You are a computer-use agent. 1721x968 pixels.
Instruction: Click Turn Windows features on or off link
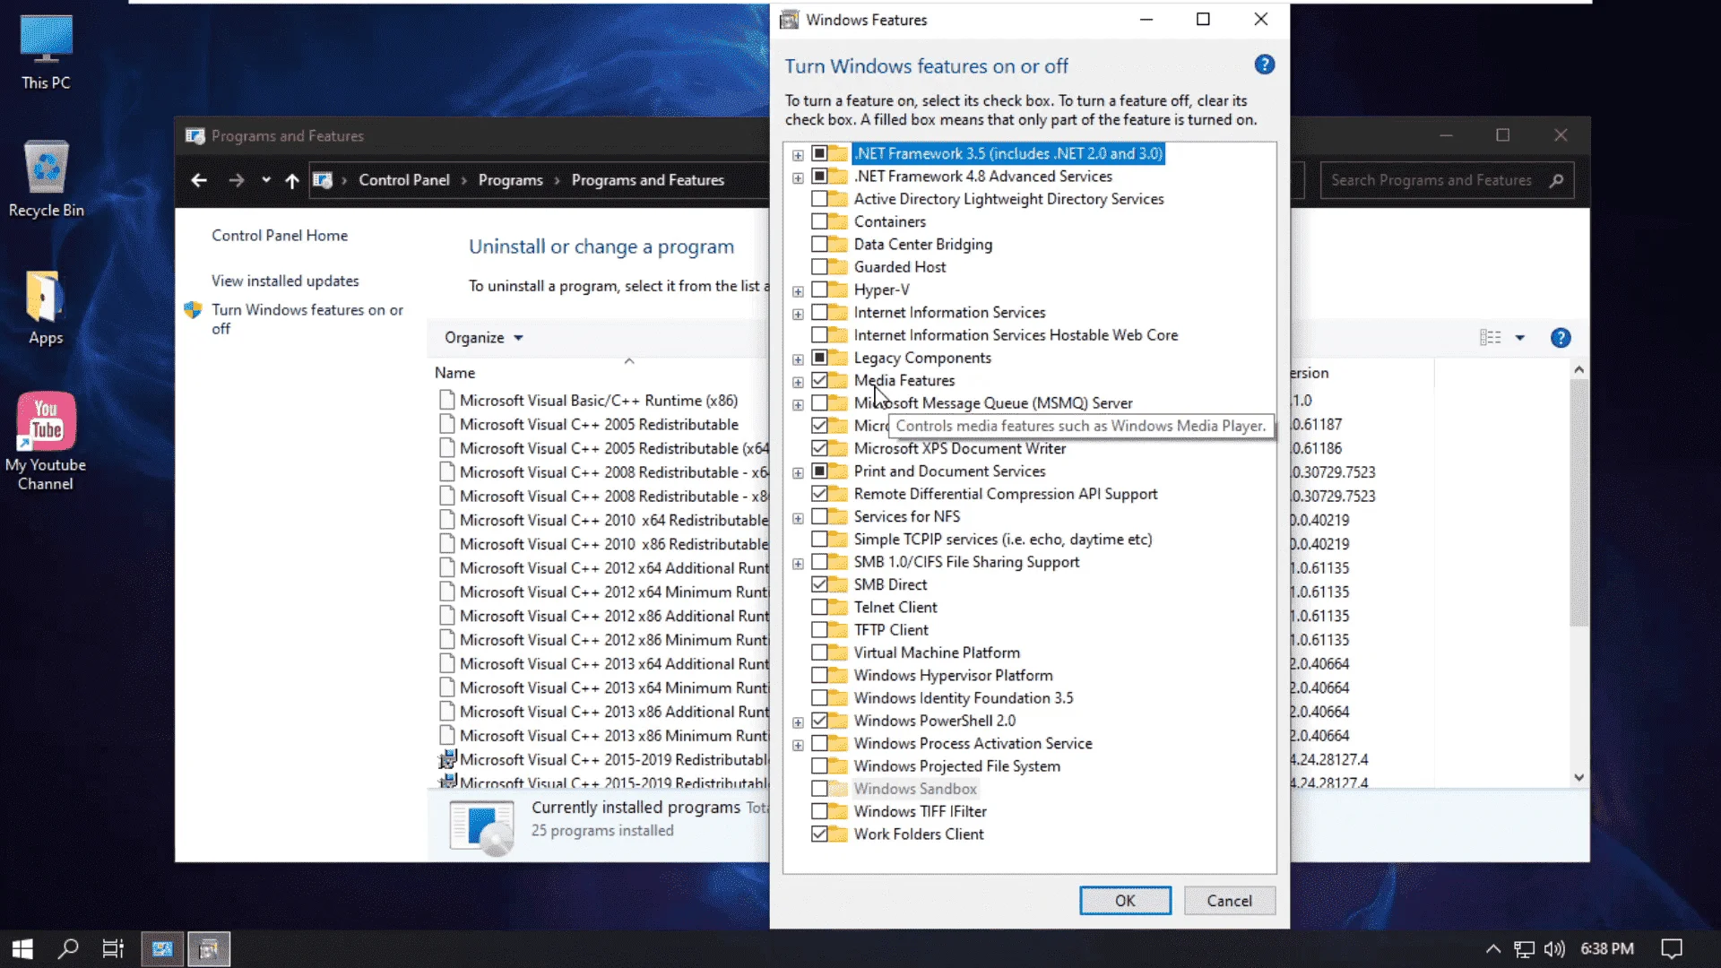(x=307, y=319)
